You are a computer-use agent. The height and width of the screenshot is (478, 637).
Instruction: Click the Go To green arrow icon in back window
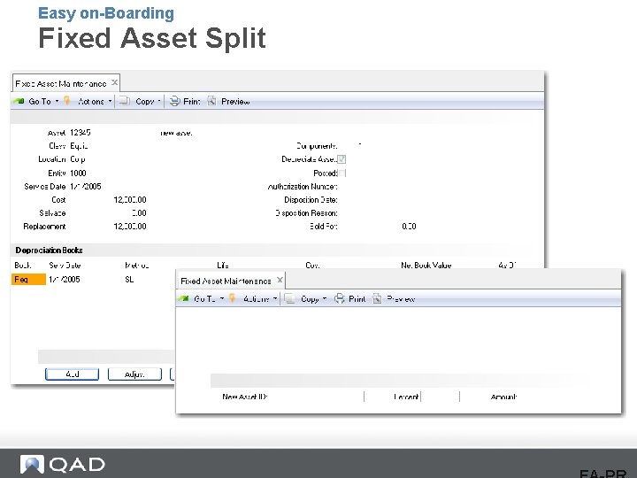pyautogui.click(x=19, y=101)
